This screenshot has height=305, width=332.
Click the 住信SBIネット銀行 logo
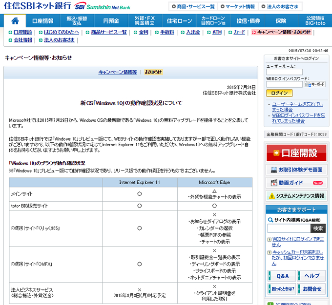(67, 6)
